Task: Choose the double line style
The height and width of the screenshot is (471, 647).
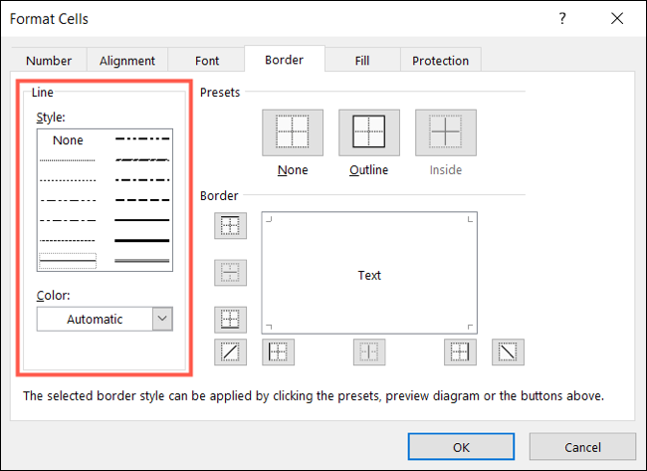Action: (142, 260)
